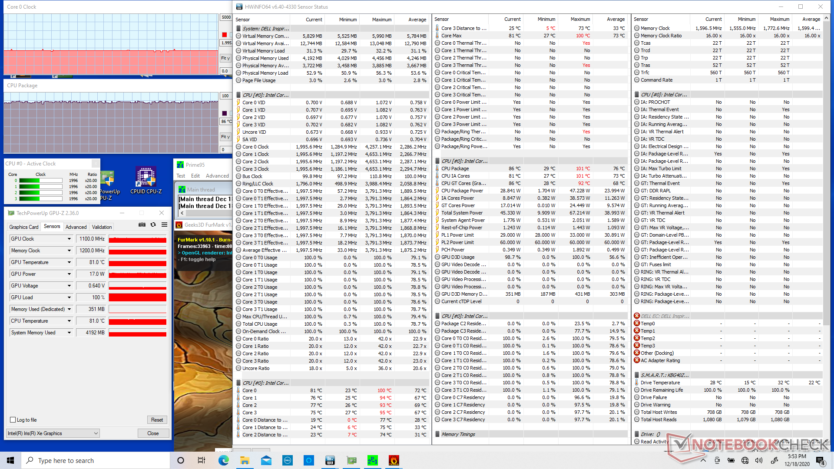
Task: Open Prime95 Advanced menu
Action: tap(217, 176)
